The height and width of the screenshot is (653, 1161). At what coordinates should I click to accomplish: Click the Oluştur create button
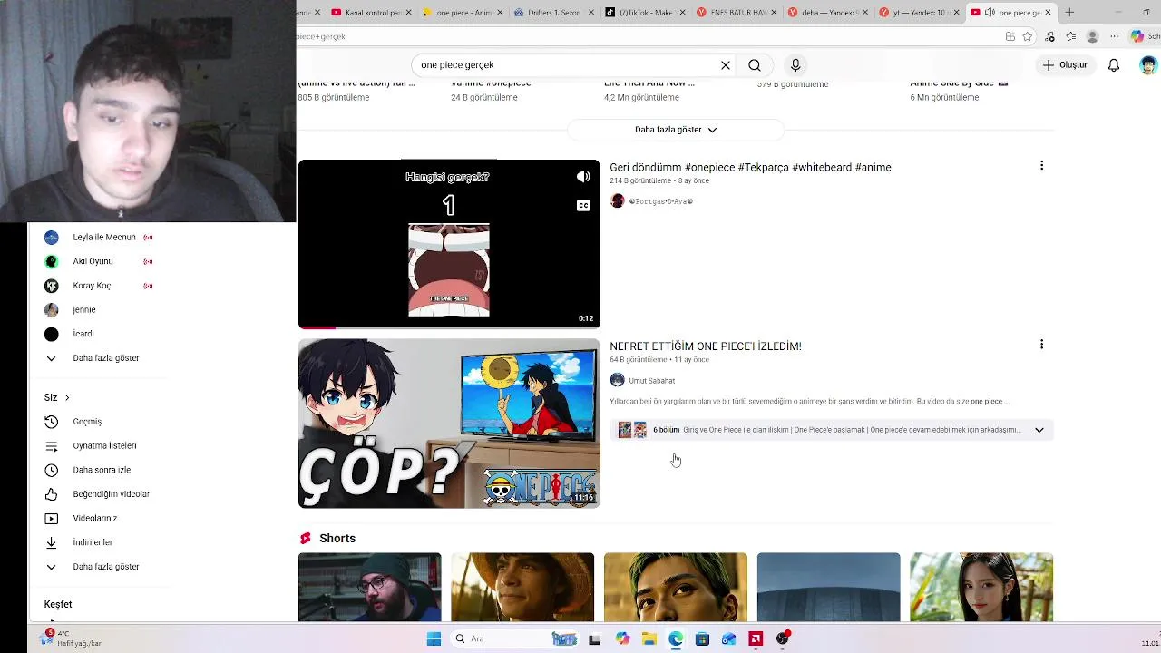(1065, 65)
